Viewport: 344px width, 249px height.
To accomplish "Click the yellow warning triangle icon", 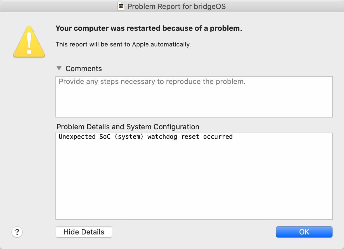I will [29, 41].
